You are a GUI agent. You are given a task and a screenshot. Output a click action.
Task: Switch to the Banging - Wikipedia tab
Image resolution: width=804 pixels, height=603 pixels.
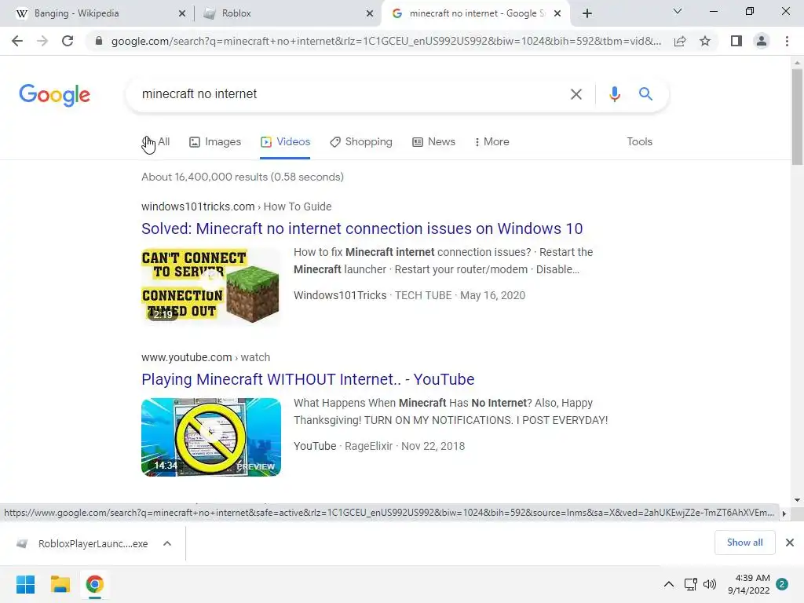[97, 13]
